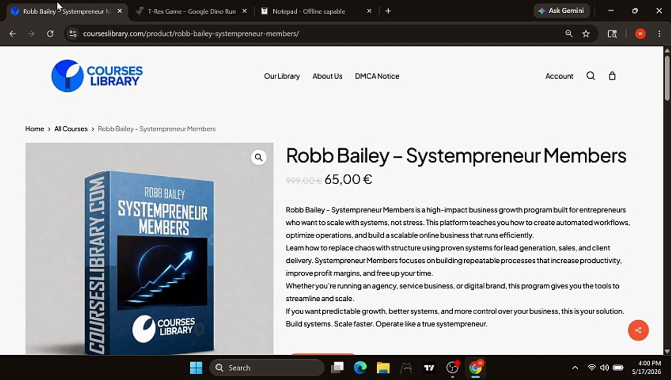Open Chrome three-dot menu
Screen dimensions: 671x380
coord(659,33)
